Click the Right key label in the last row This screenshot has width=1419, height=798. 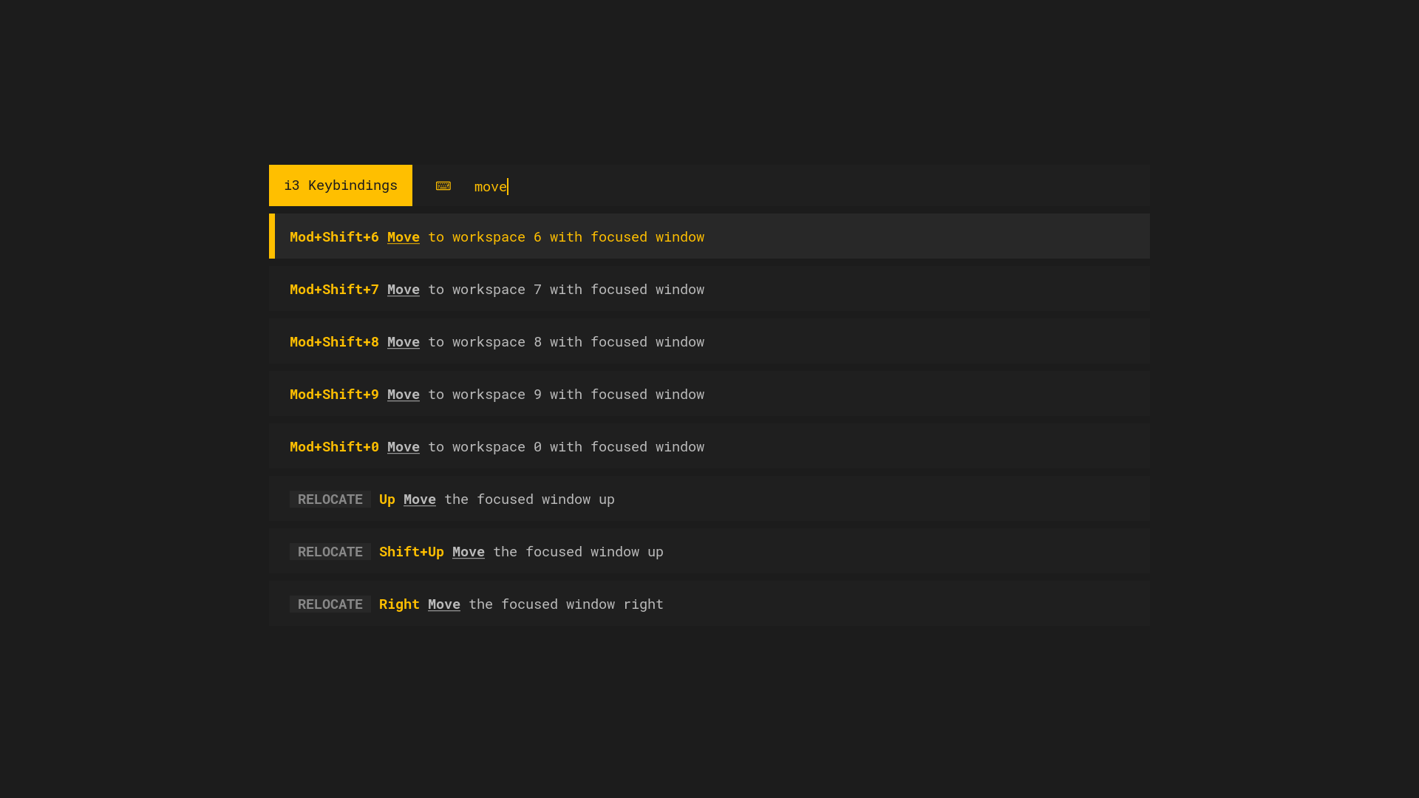click(x=399, y=604)
